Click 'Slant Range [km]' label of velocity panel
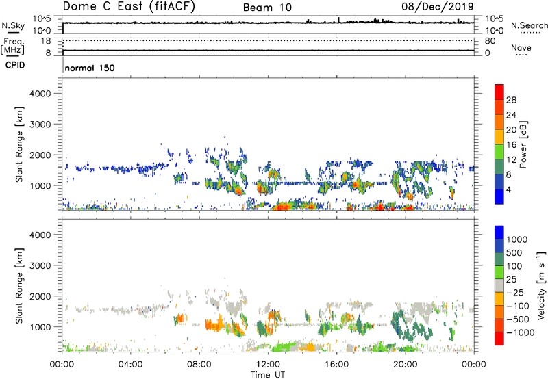 (x=19, y=286)
